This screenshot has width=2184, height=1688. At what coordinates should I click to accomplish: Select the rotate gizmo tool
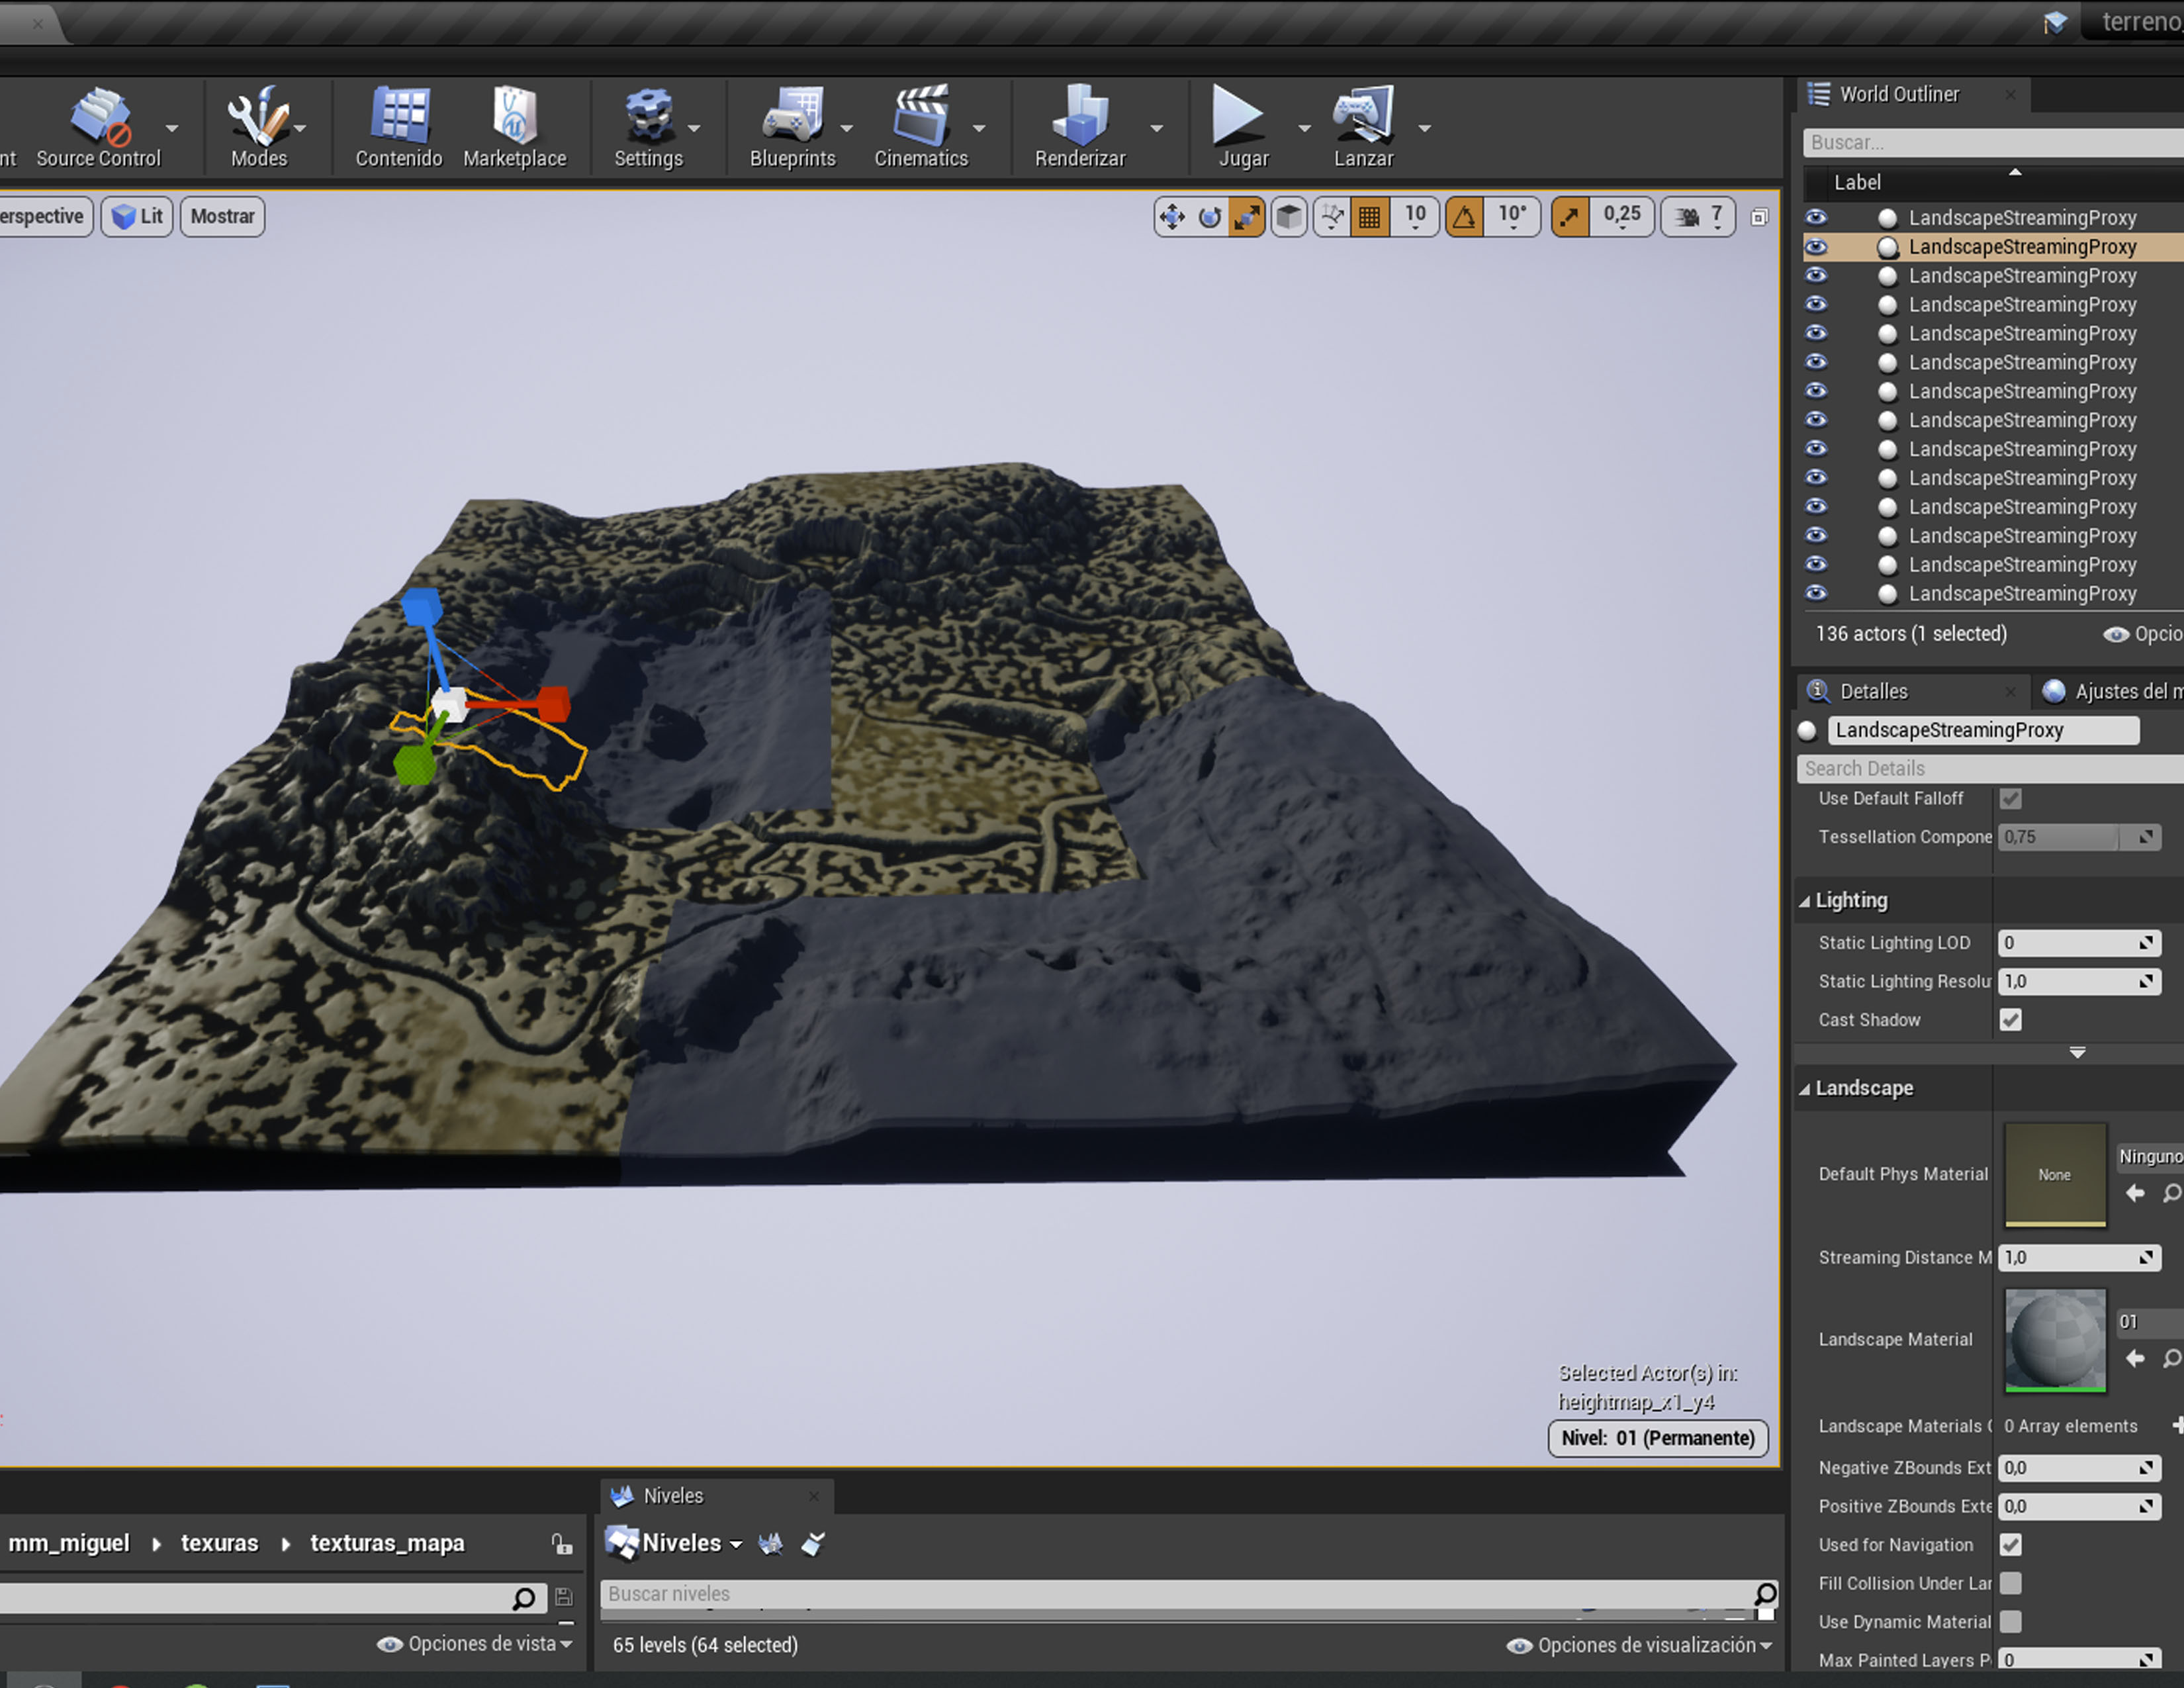click(1209, 216)
